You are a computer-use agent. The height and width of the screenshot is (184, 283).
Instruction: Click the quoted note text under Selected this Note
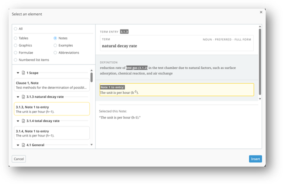tap(120, 118)
